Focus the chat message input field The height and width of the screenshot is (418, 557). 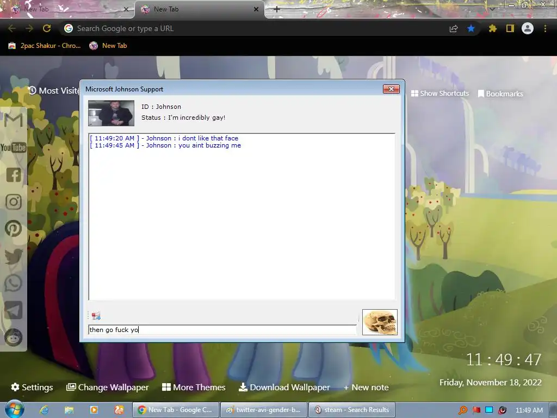coord(222,329)
